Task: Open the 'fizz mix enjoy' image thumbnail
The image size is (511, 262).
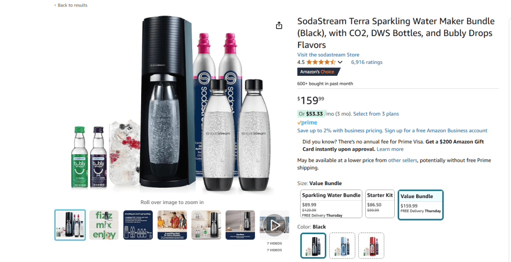Action: [x=104, y=225]
